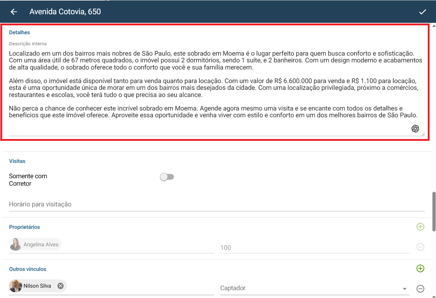The image size is (436, 298).
Task: Confirm changes with the checkmark icon
Action: click(x=422, y=12)
